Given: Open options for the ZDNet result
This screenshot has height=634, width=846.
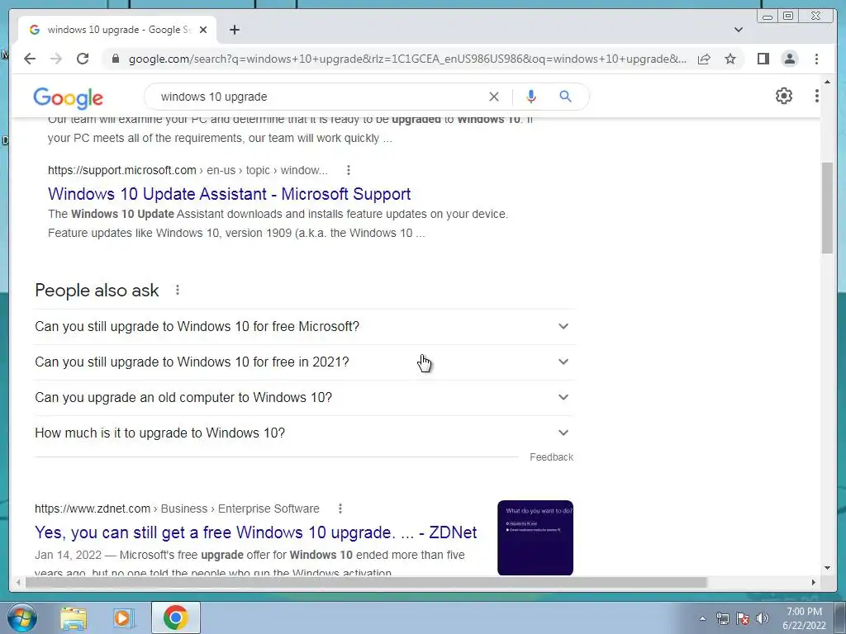Looking at the screenshot, I should click(x=340, y=509).
